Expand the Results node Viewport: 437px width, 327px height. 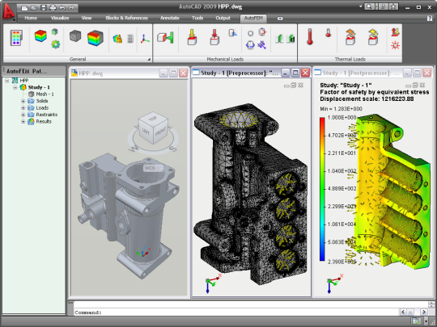23,121
